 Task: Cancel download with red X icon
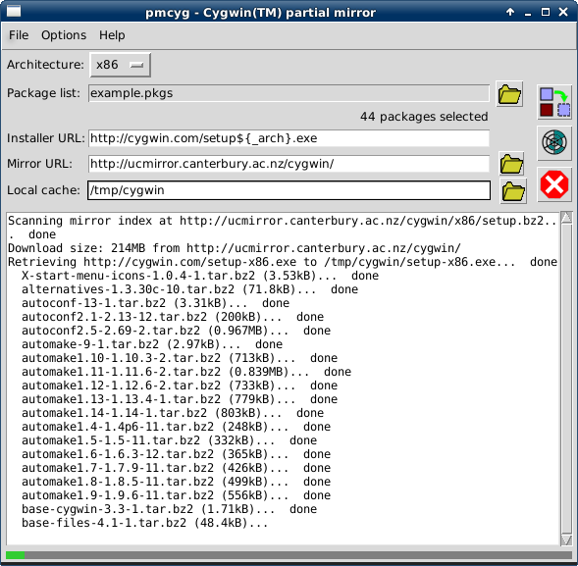click(x=554, y=184)
